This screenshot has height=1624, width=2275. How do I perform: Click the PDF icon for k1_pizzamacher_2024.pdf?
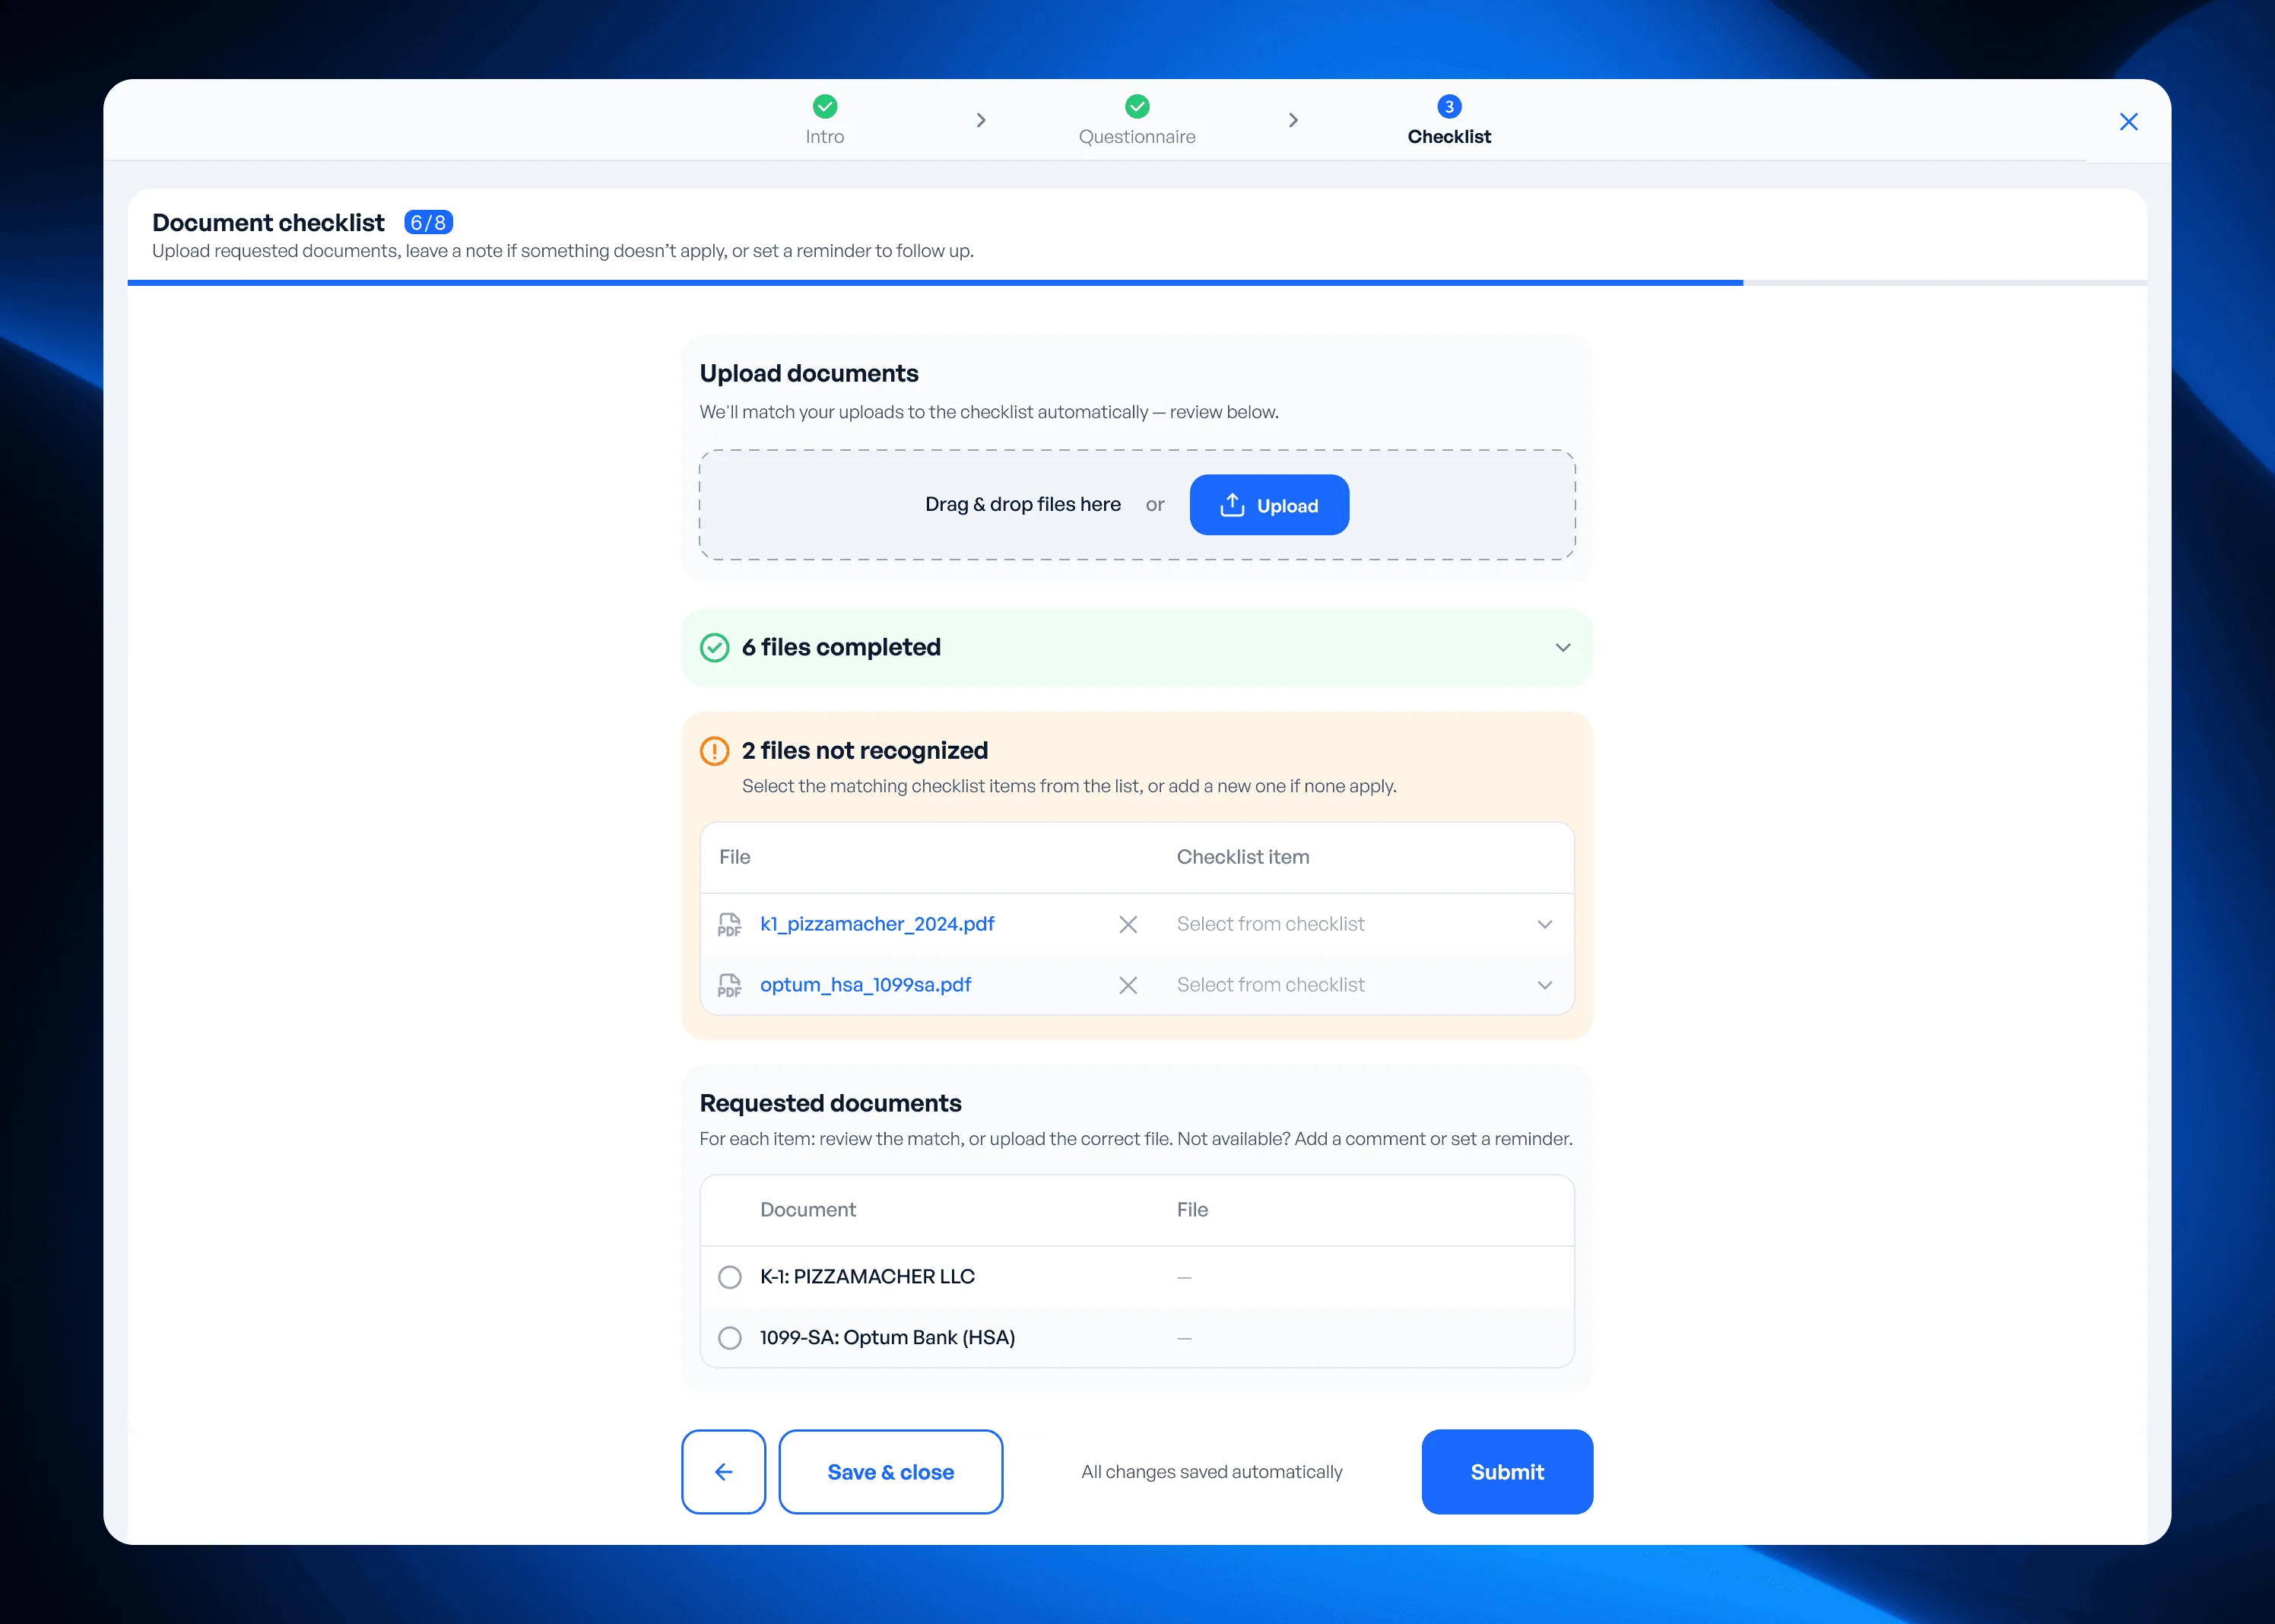click(730, 924)
